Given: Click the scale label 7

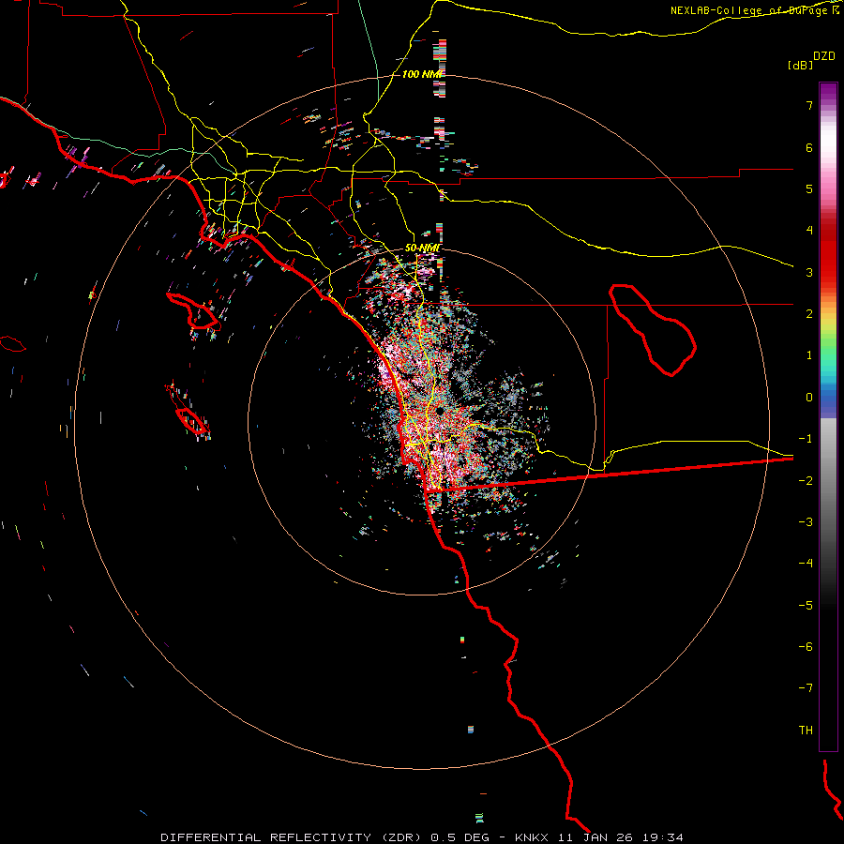Looking at the screenshot, I should pyautogui.click(x=809, y=105).
